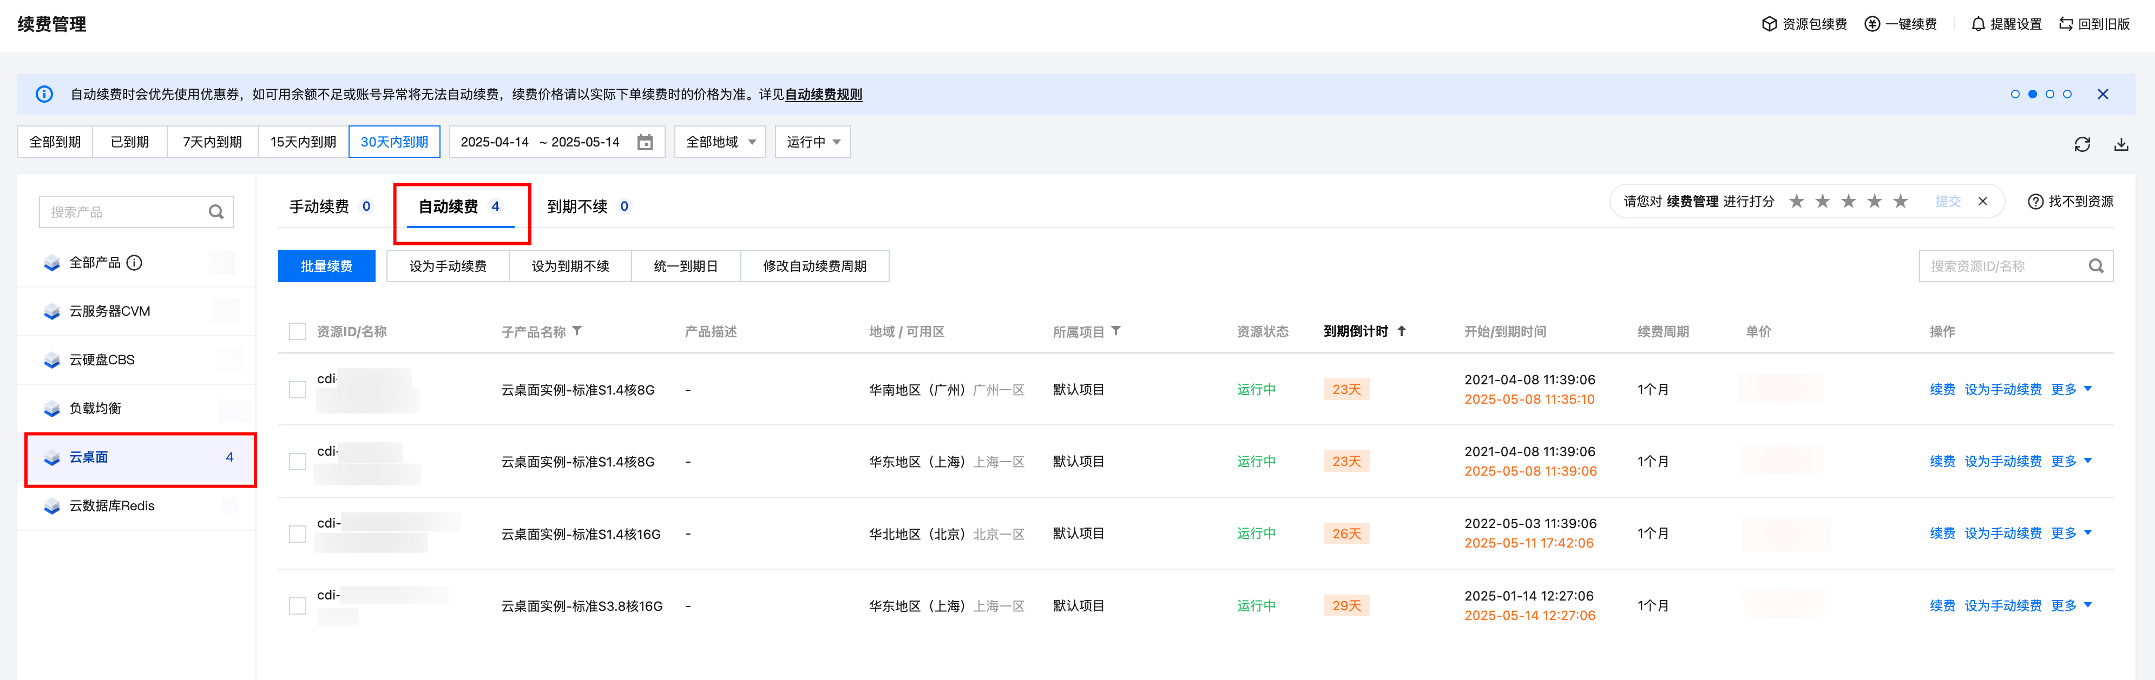
Task: Open 资源包续费 in the header
Action: (1804, 24)
